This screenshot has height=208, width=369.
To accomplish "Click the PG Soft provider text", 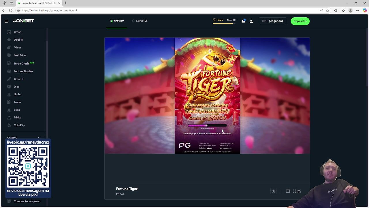I will 120,194.
